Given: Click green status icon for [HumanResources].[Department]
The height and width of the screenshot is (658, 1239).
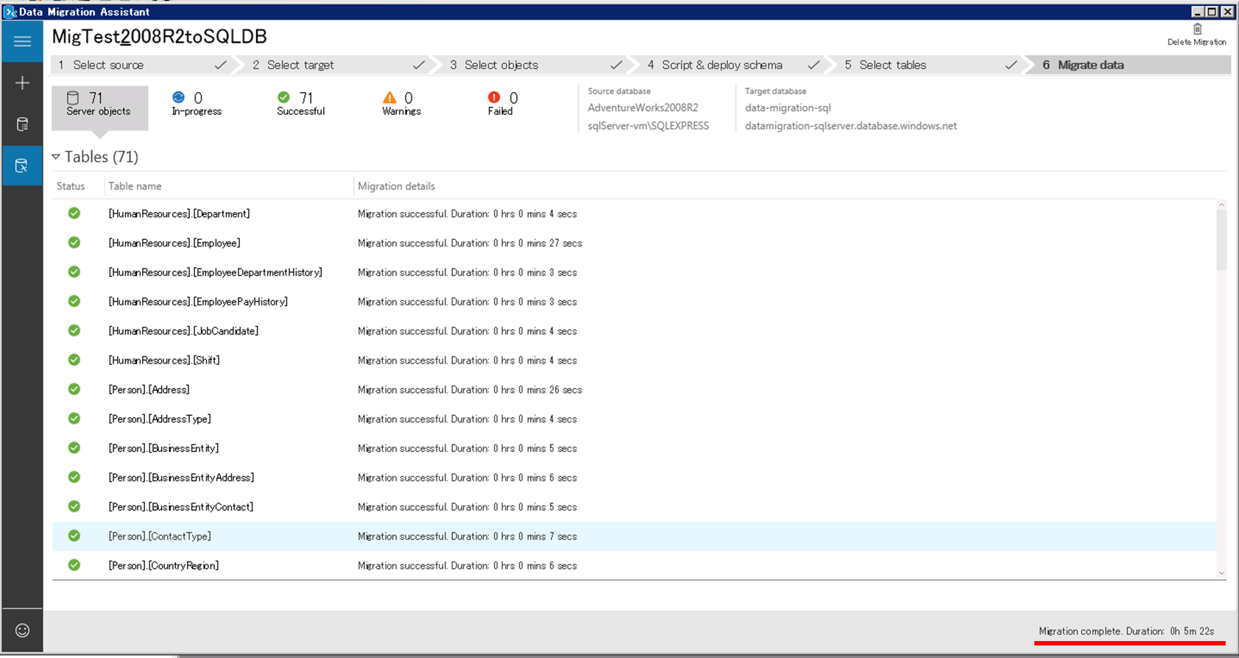Looking at the screenshot, I should [74, 213].
